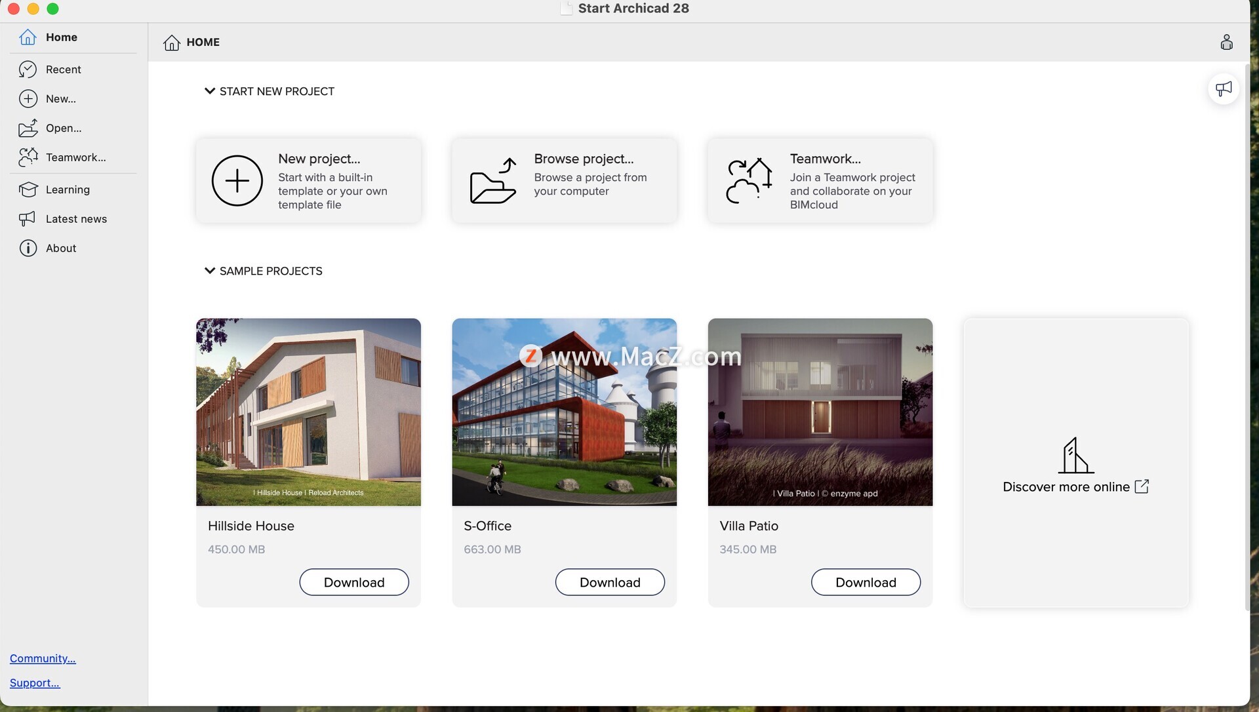Click the cloud-house icon on Teamwork card
The width and height of the screenshot is (1259, 712).
[x=749, y=181]
